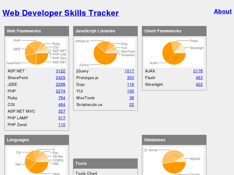Click the Silverlight row label in list
The image size is (234, 175).
coord(154,84)
